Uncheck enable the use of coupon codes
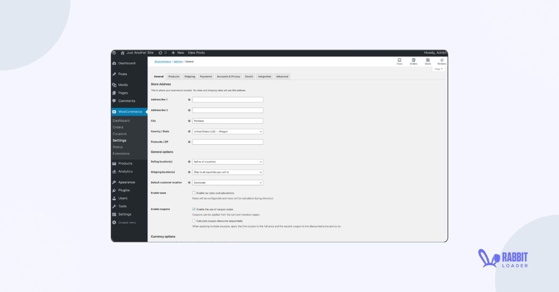Image resolution: width=559 pixels, height=292 pixels. click(194, 209)
